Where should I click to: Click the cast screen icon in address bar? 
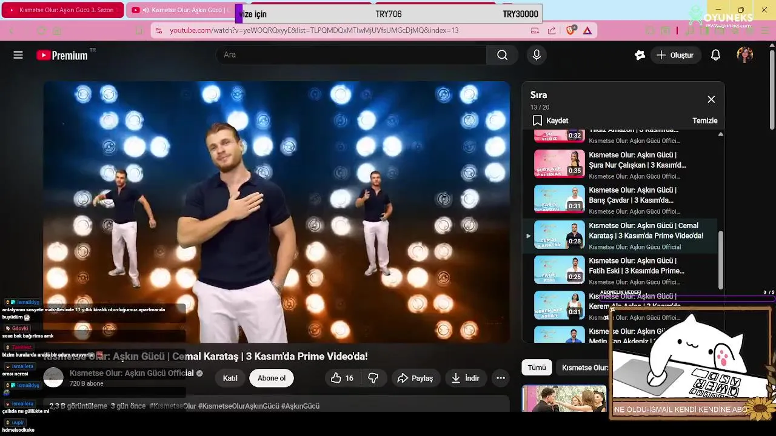(x=535, y=30)
